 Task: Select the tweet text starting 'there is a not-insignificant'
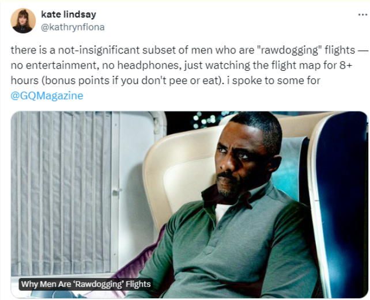(x=189, y=73)
